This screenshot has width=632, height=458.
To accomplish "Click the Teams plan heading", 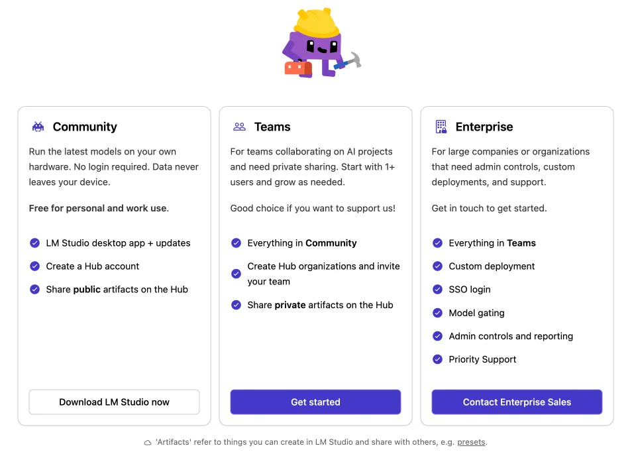I will [x=272, y=127].
